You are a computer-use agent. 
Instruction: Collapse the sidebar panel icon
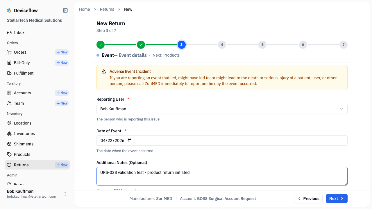(65, 10)
